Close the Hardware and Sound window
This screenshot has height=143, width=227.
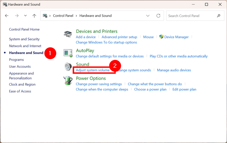(x=220, y=4)
